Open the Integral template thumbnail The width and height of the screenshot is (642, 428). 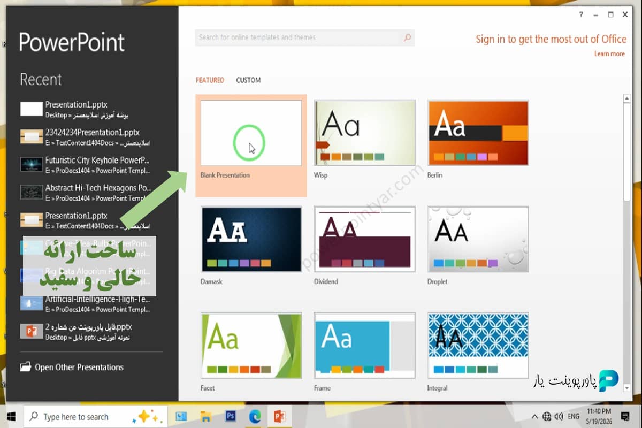tap(478, 346)
